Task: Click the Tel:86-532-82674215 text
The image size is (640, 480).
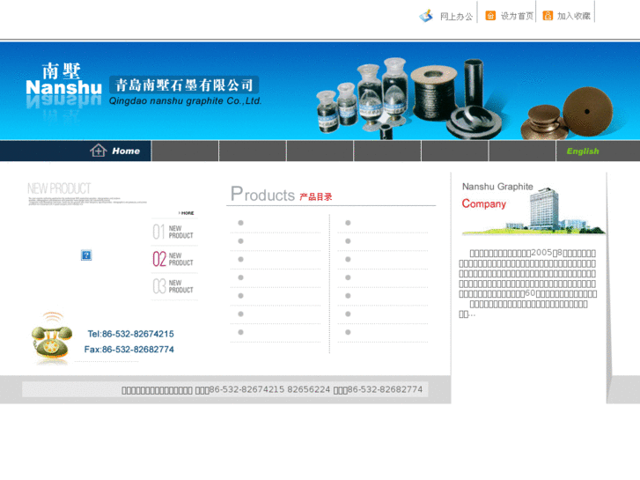Action: tap(130, 334)
